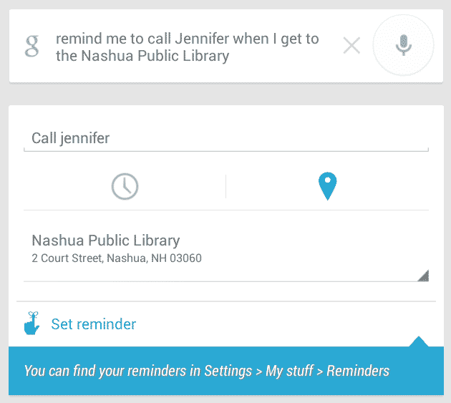Expand the small triangle on the location field
Screen dimensions: 451x403
click(x=422, y=276)
